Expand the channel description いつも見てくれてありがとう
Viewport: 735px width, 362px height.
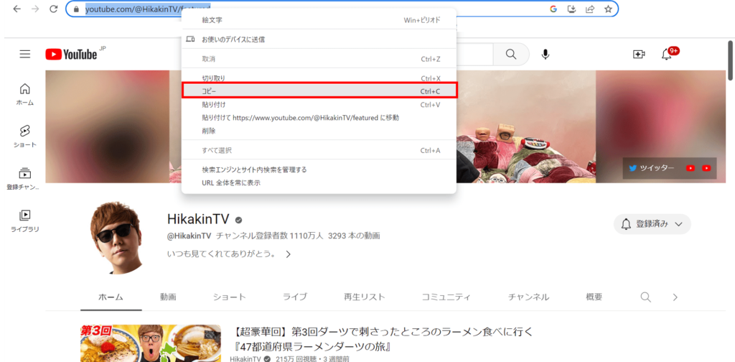click(229, 254)
